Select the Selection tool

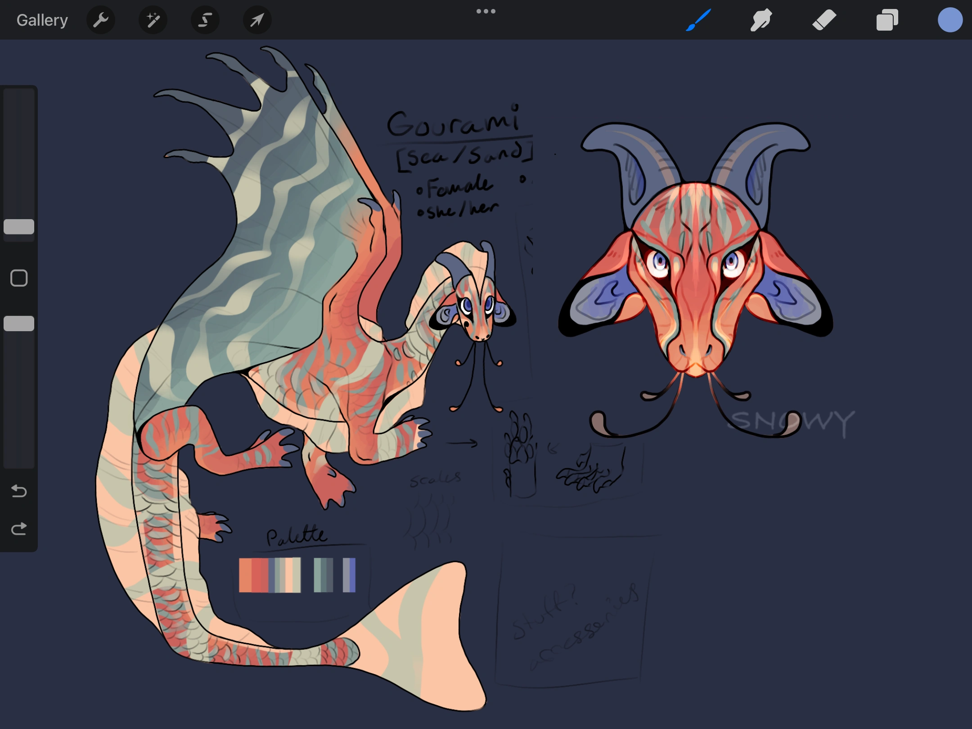point(205,20)
